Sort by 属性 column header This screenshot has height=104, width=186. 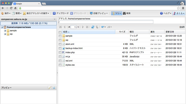(x=157, y=32)
